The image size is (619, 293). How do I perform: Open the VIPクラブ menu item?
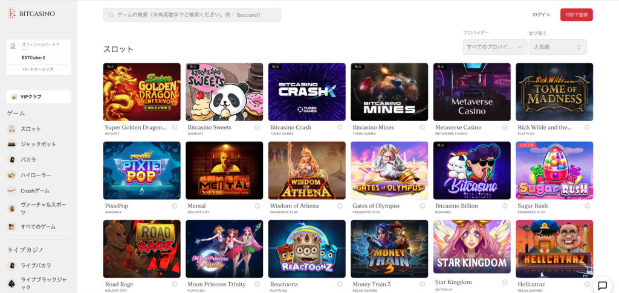(39, 97)
